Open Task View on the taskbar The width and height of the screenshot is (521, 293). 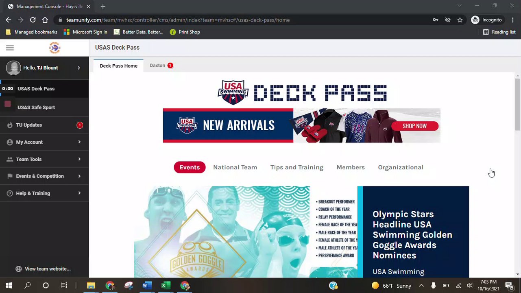tap(64, 286)
